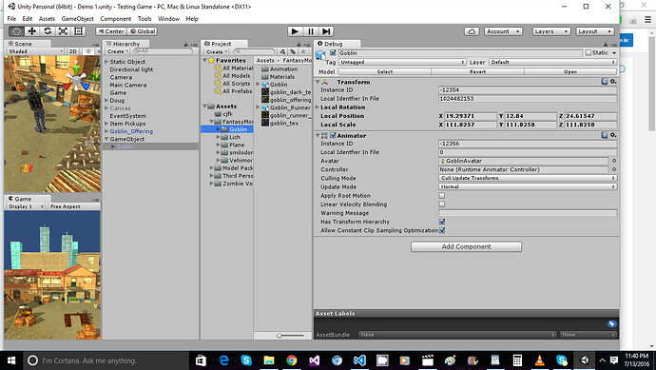This screenshot has width=656, height=370.
Task: Collapse the GameObject item in Hierarchy
Action: click(x=106, y=139)
